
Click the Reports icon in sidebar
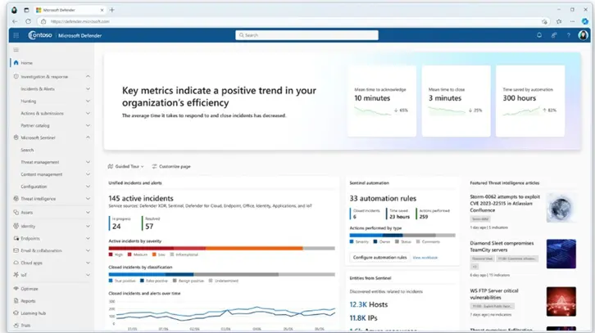coord(16,301)
